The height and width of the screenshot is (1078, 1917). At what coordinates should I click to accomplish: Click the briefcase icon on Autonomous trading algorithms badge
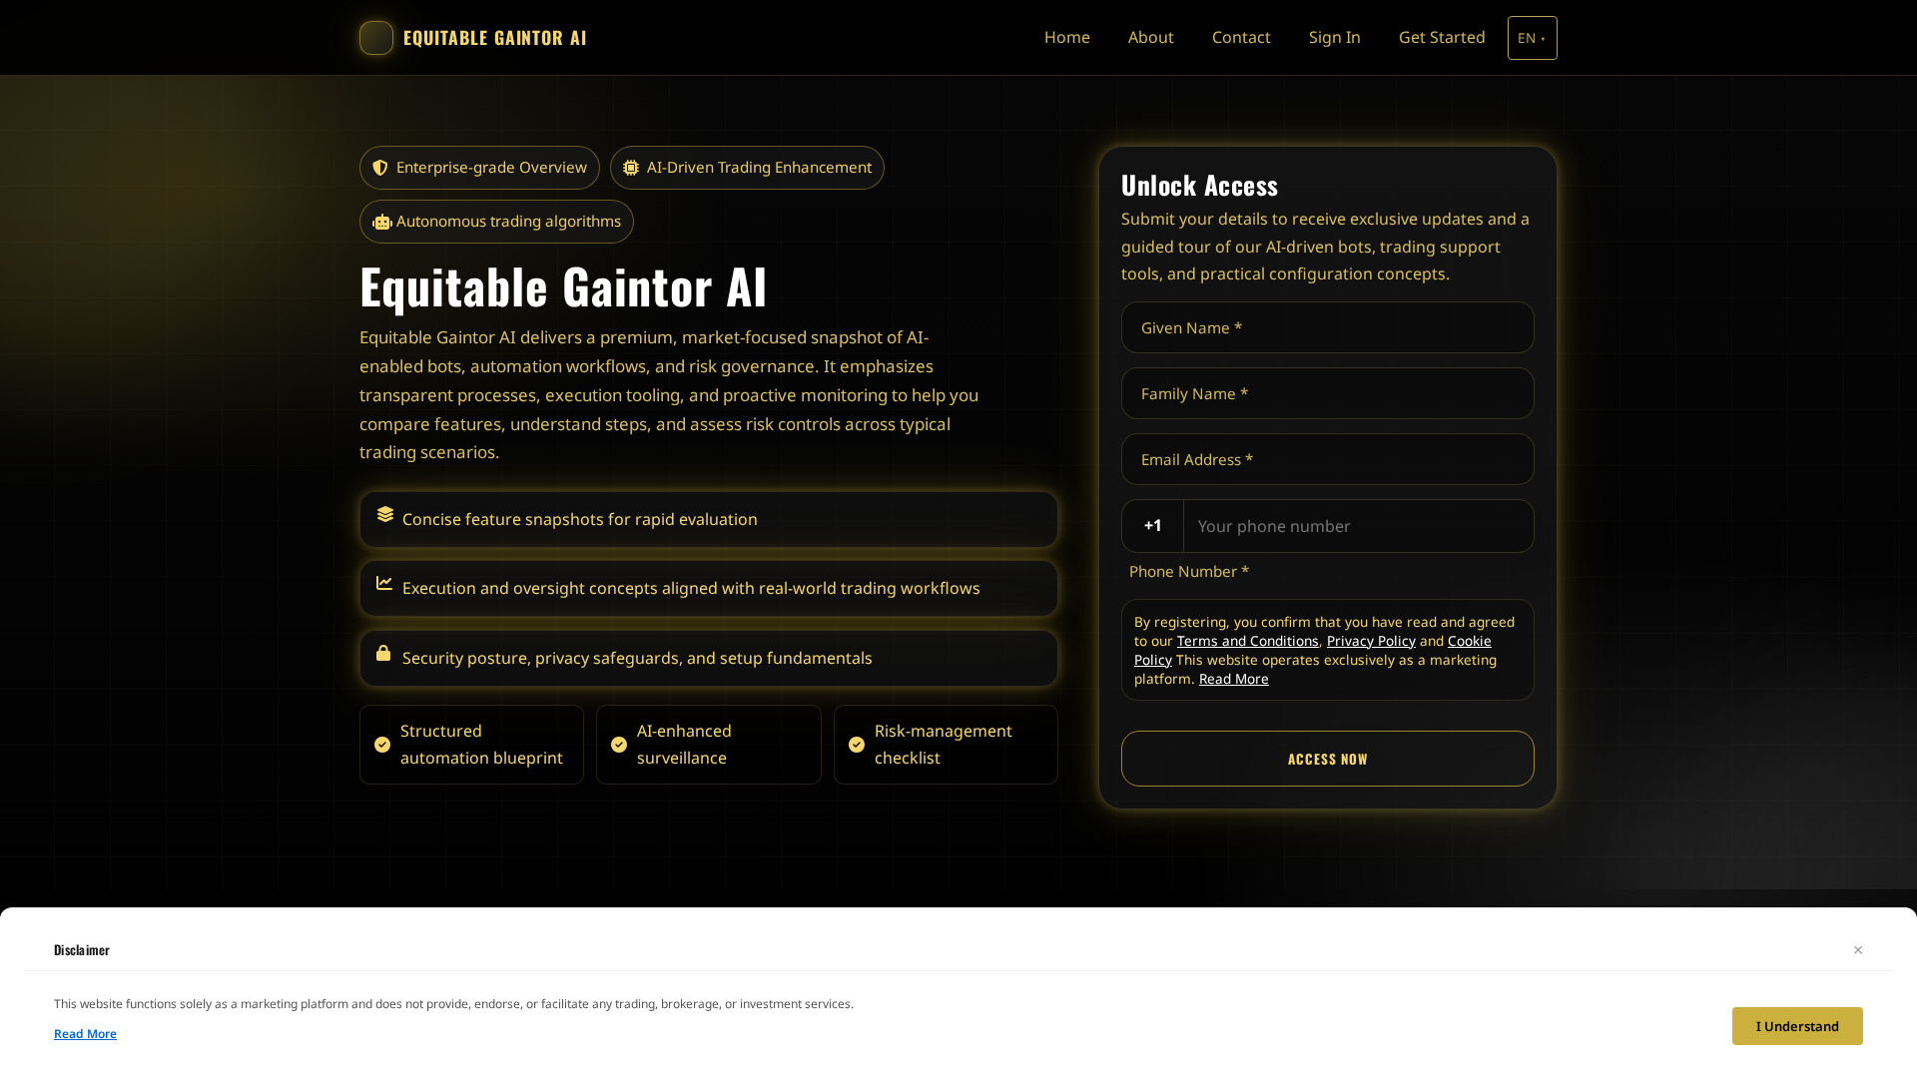tap(381, 221)
